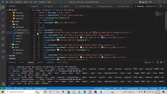
Task: Click bg-sky-500 color swatch on line 5
Action: [56, 22]
